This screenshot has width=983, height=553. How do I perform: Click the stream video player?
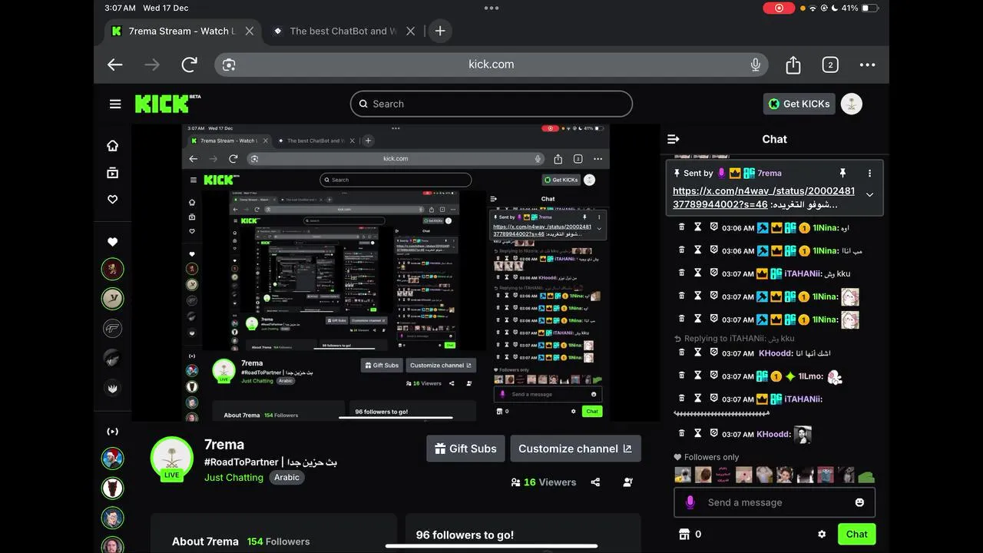click(x=396, y=273)
